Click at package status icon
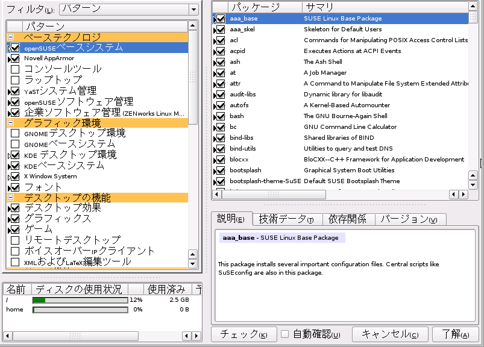 [x=219, y=73]
